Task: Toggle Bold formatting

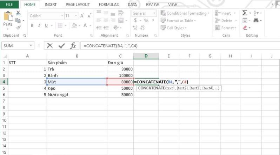Action: pyautogui.click(x=32, y=25)
